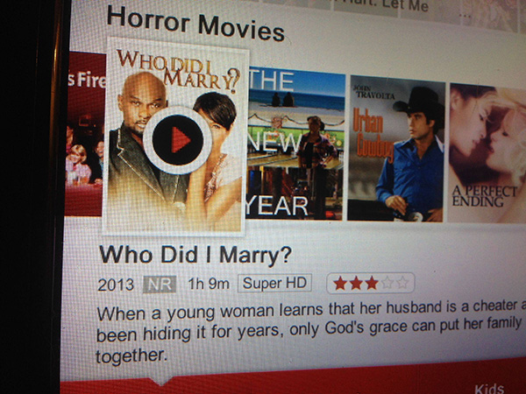Select the Urban Cowboy movie poster

tap(396, 148)
